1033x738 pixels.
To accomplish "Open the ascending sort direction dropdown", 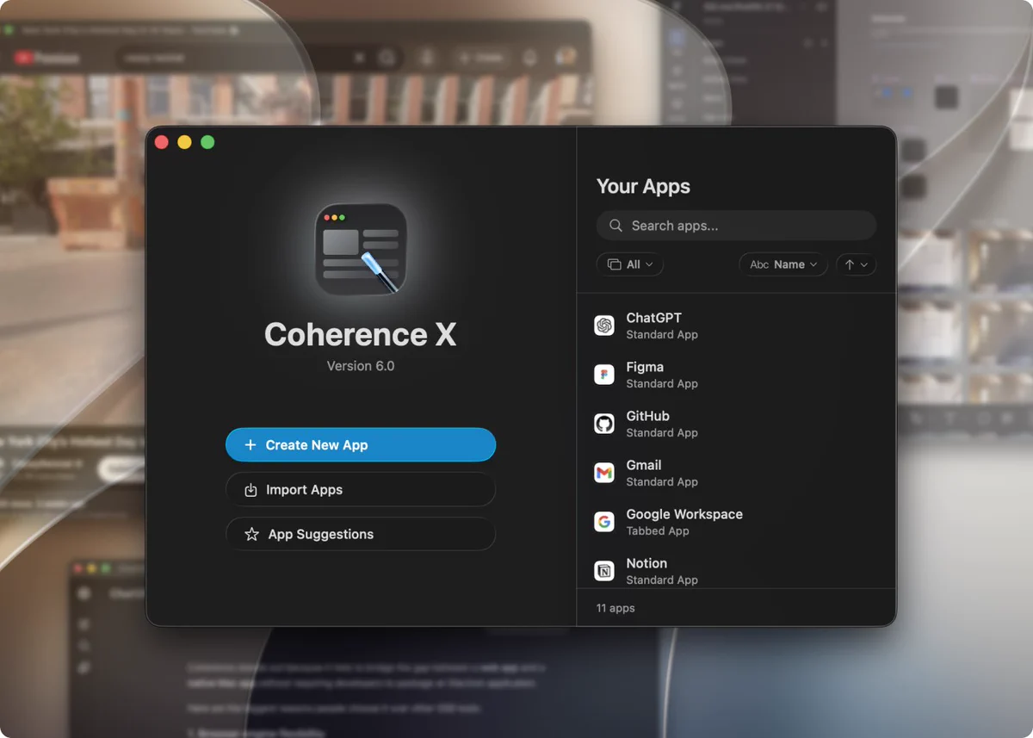I will [x=857, y=264].
